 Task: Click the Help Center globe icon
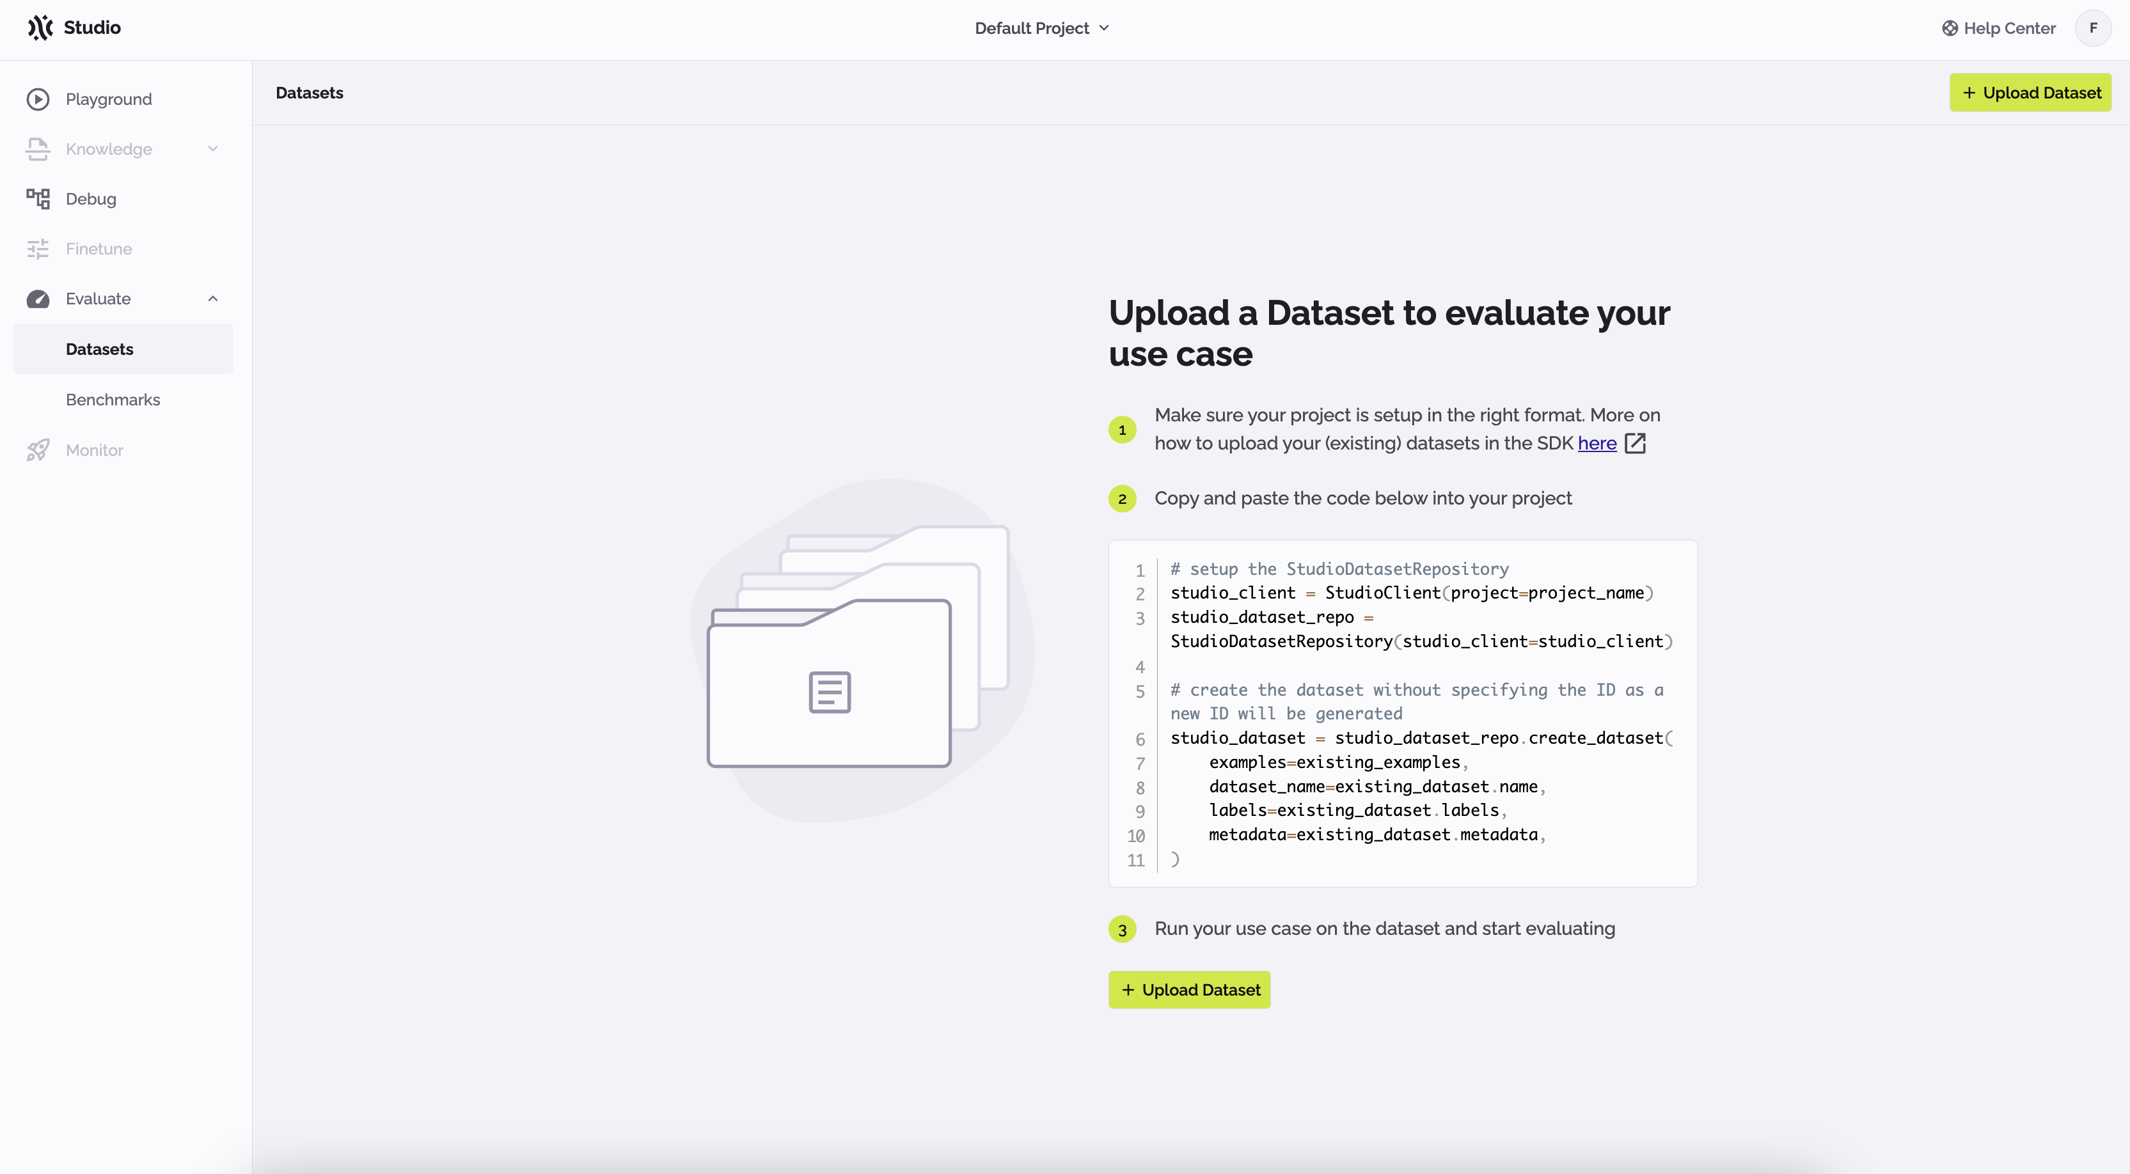[1949, 27]
